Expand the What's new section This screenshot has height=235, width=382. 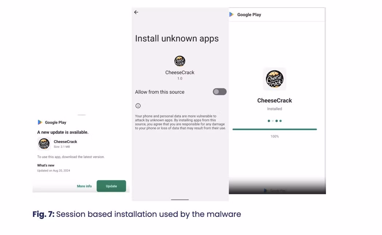coord(45,165)
